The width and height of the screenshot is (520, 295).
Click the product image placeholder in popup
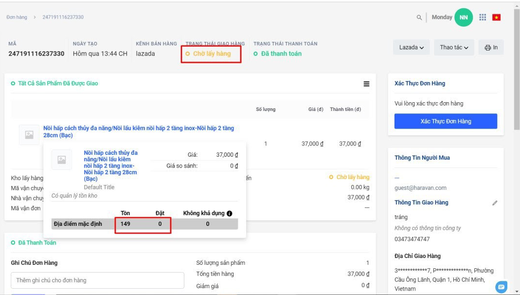[x=62, y=160]
